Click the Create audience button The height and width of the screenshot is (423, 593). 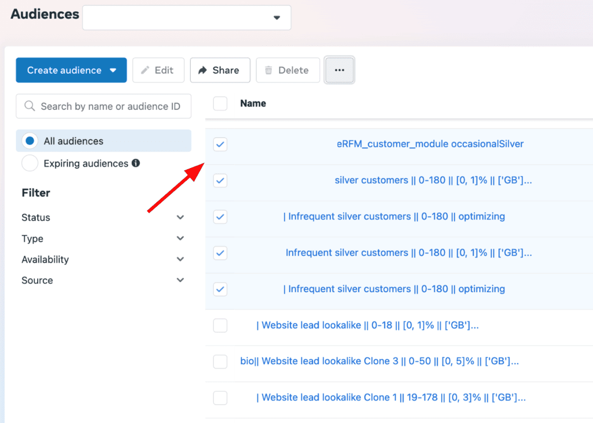tap(71, 70)
